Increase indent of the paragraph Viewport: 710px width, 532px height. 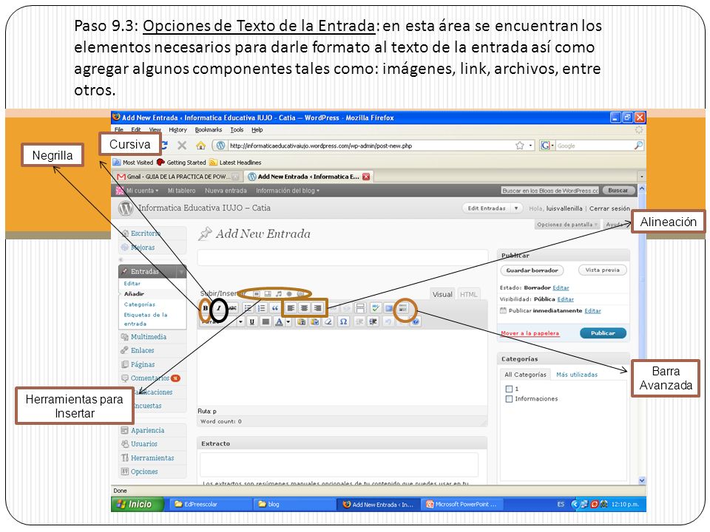click(x=373, y=321)
